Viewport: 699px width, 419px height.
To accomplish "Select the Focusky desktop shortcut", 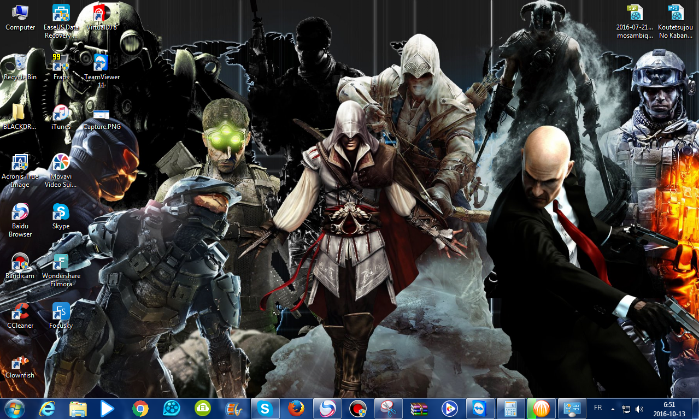I will pos(61,316).
